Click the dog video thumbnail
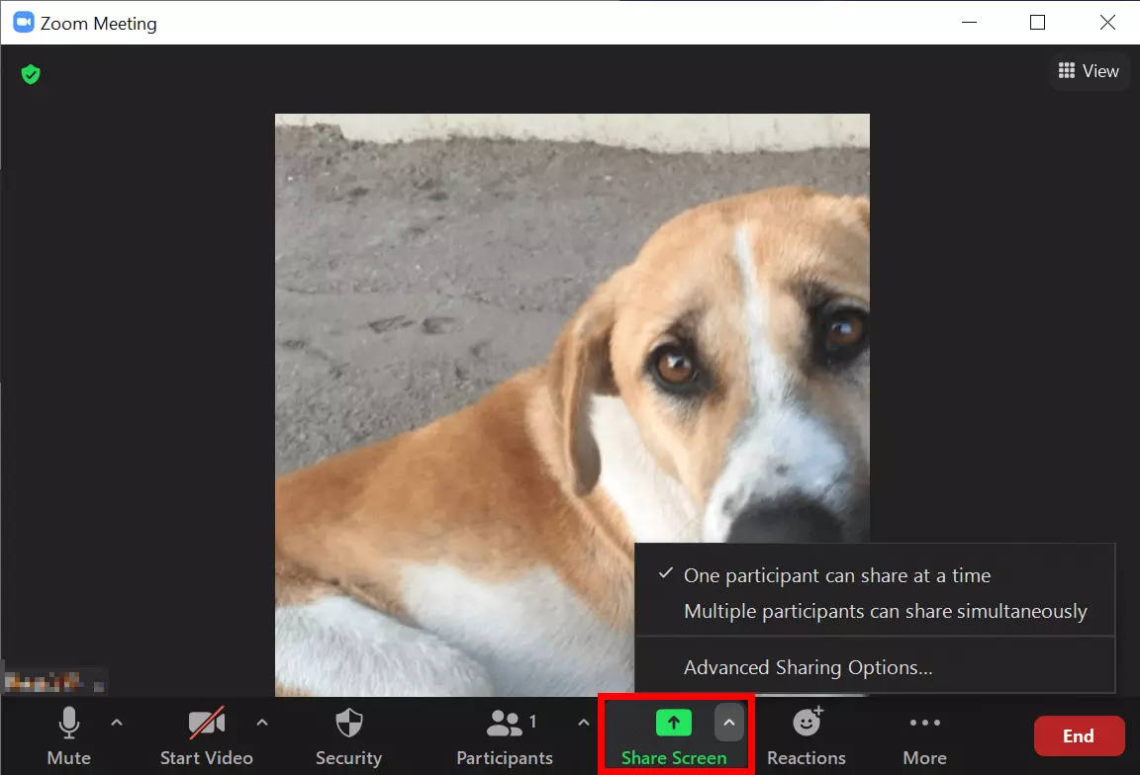1140x775 pixels. coord(572,404)
